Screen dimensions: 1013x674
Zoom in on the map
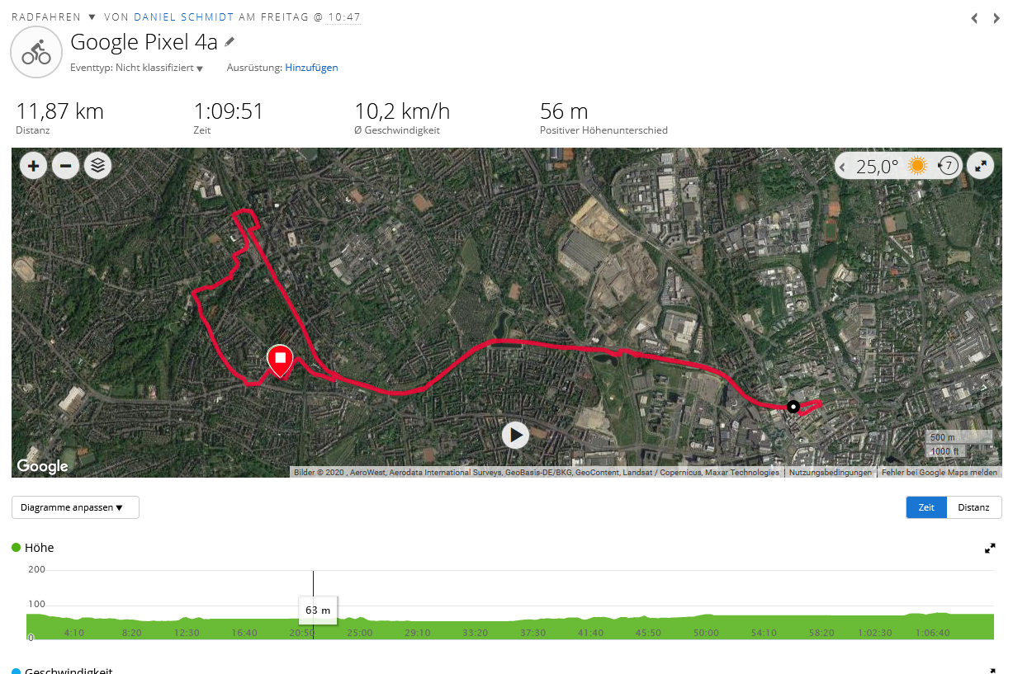pos(33,167)
